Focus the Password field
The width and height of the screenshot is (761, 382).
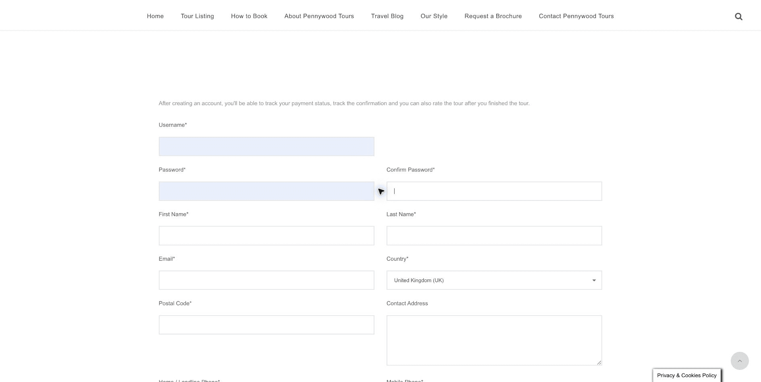[x=266, y=191]
